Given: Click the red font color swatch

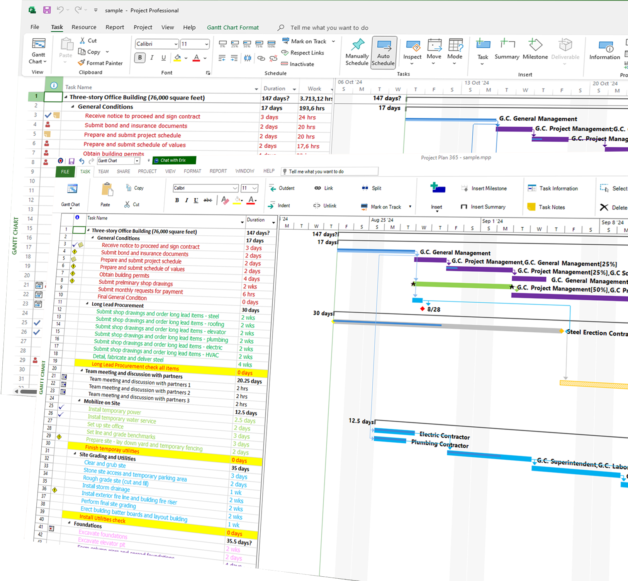Looking at the screenshot, I should (196, 58).
